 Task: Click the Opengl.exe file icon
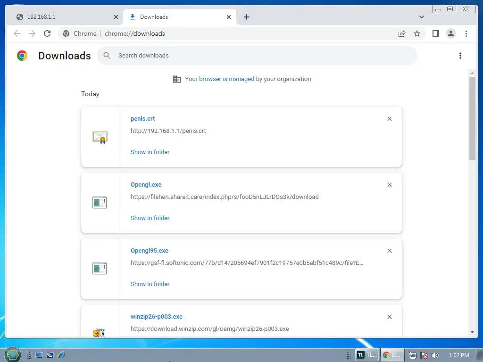[x=100, y=203]
